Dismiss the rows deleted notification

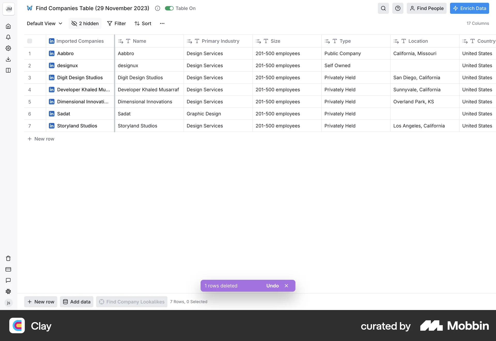pyautogui.click(x=286, y=286)
